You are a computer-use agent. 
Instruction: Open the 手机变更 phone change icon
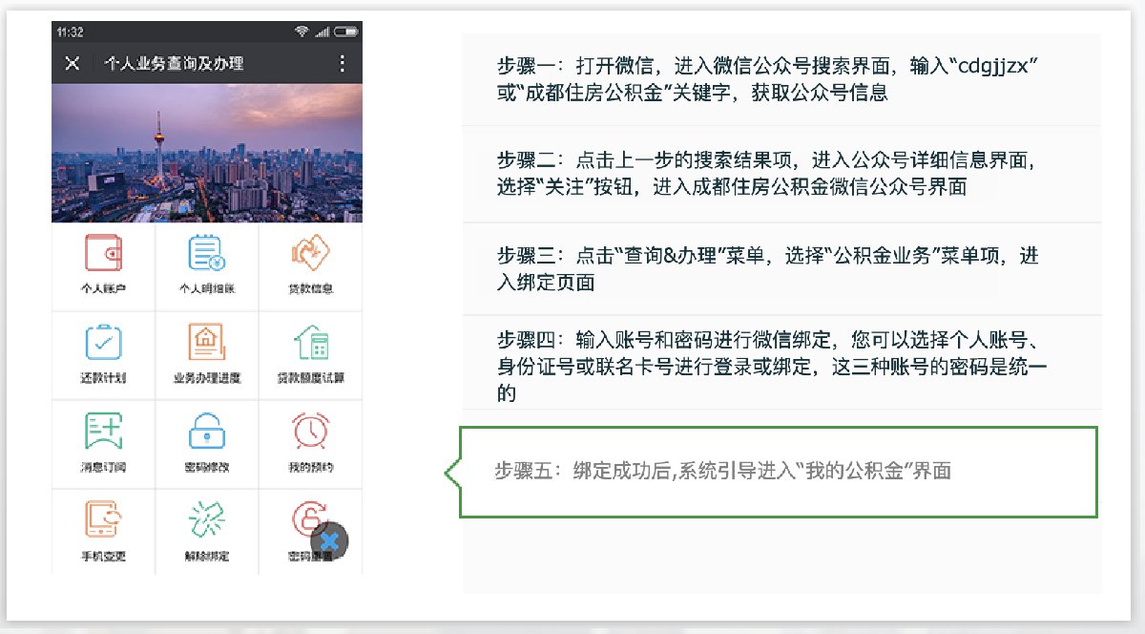coord(103,520)
